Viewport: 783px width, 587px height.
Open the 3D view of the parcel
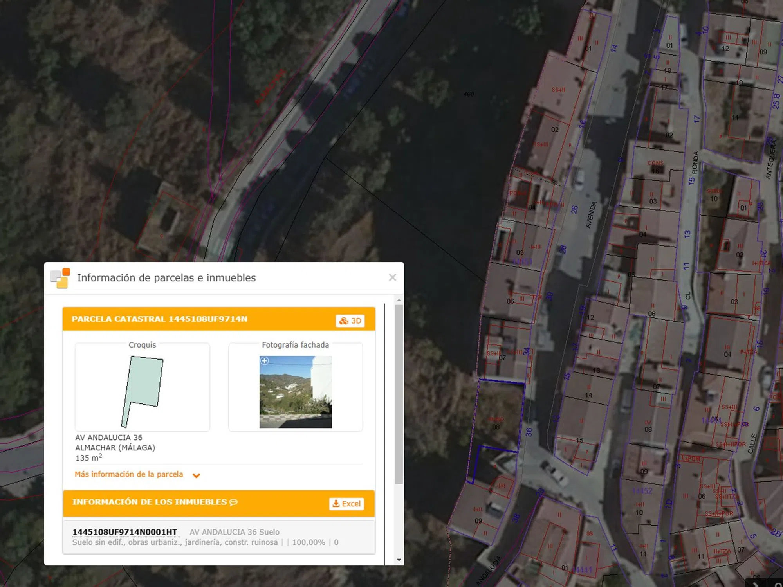coord(350,321)
